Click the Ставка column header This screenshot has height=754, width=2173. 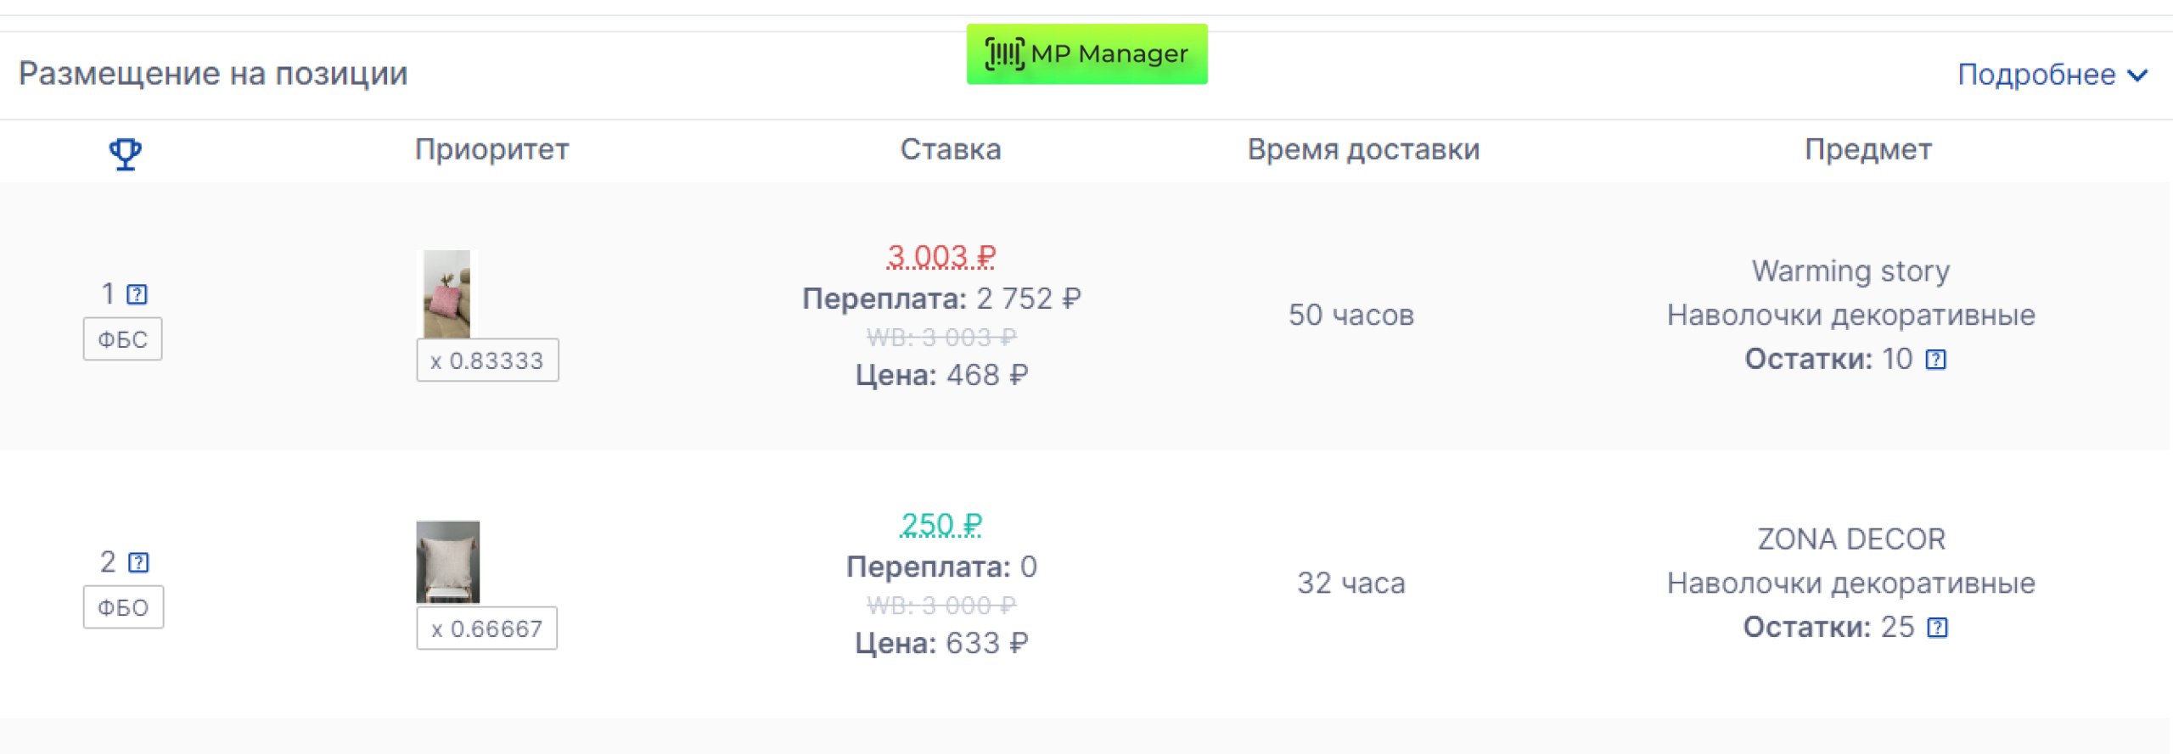pyautogui.click(x=950, y=149)
